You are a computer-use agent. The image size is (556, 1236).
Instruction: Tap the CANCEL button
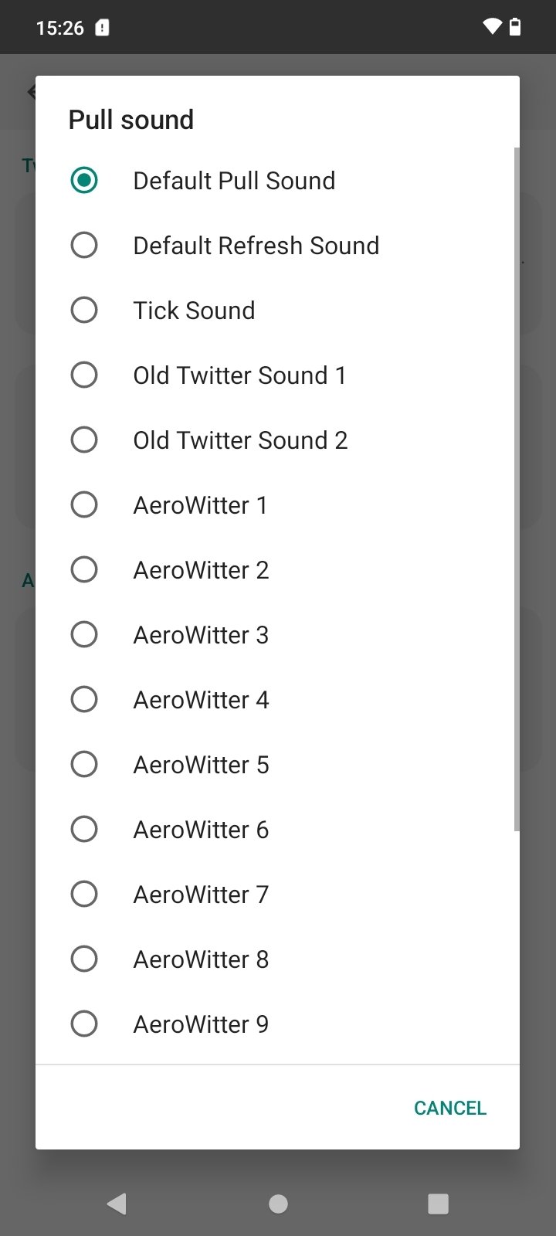pyautogui.click(x=450, y=1108)
